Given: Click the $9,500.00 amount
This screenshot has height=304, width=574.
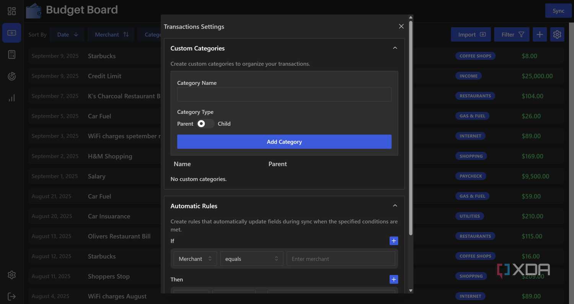Looking at the screenshot, I should click(535, 176).
